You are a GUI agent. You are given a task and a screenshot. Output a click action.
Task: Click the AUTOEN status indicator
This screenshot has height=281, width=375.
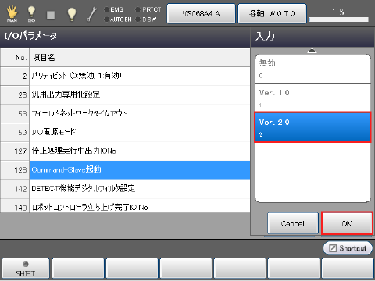point(118,20)
